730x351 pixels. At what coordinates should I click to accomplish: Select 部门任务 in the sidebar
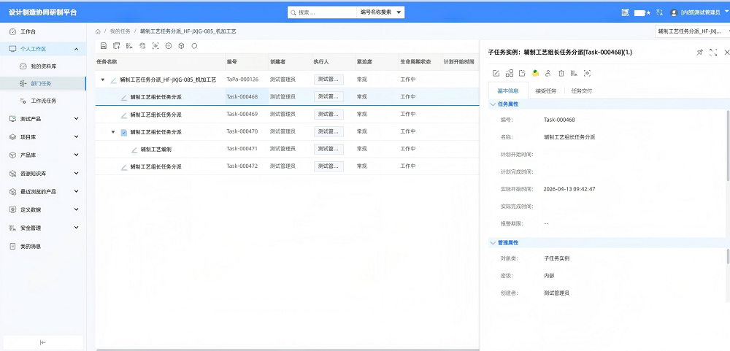[43, 84]
